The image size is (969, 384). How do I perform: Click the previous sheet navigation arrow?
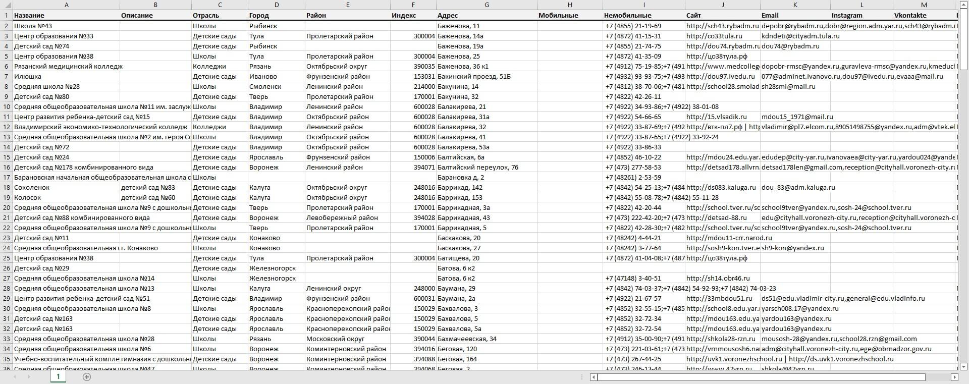(15, 377)
